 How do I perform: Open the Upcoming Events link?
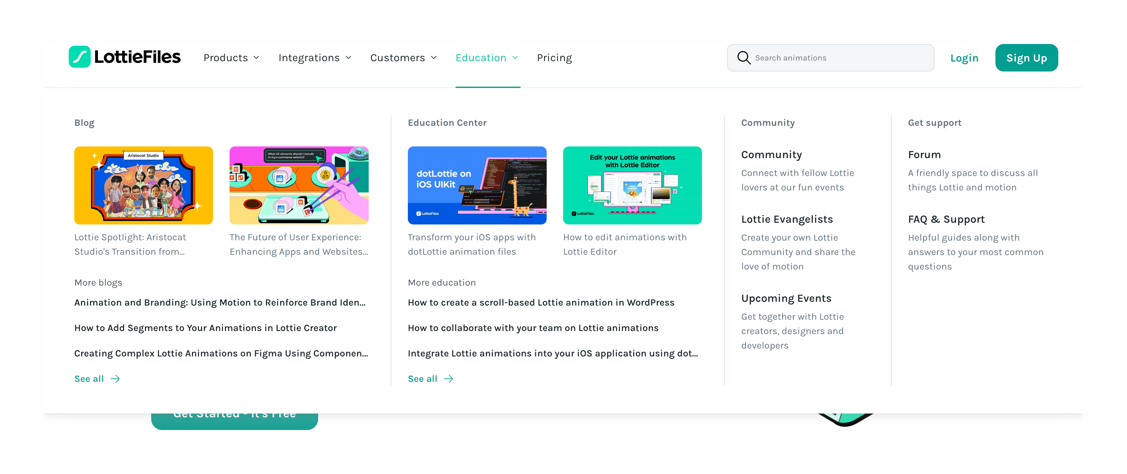pos(786,298)
